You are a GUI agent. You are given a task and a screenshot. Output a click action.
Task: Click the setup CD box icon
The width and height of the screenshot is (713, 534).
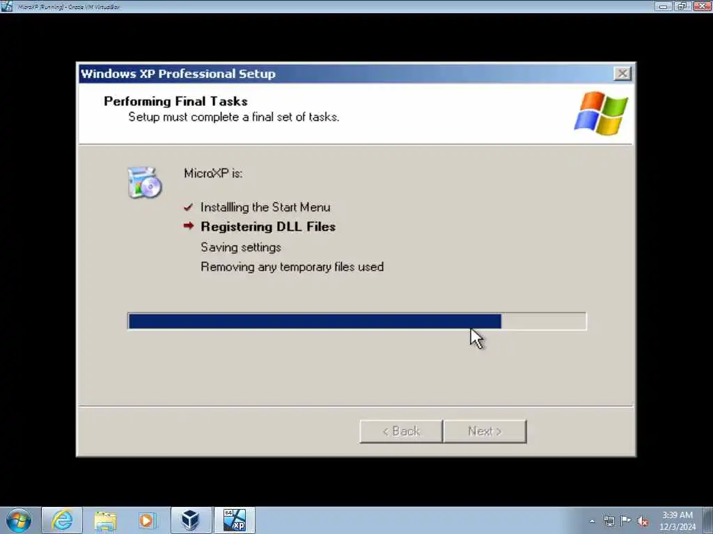coord(144,183)
